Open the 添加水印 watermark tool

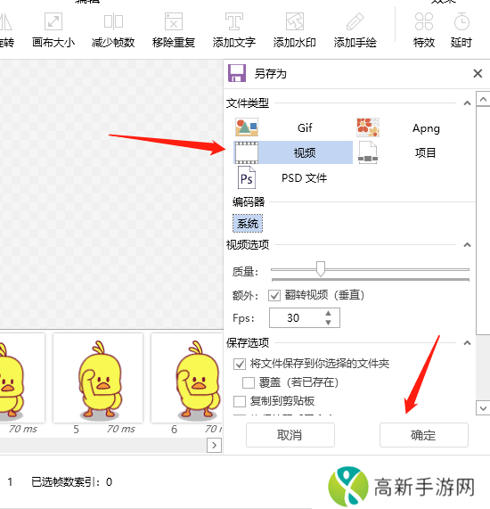click(294, 30)
